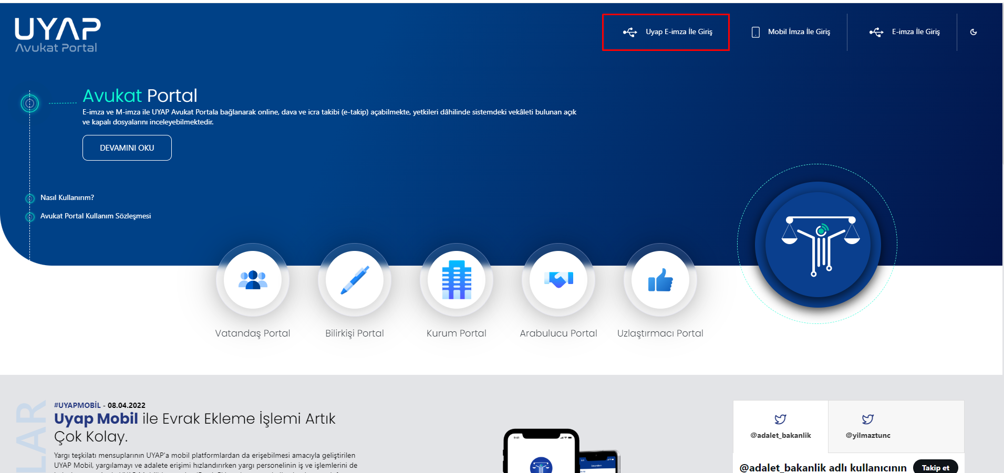The height and width of the screenshot is (473, 1004).
Task: Switch to the @yilmaztunc Twitter tab
Action: coord(868,427)
